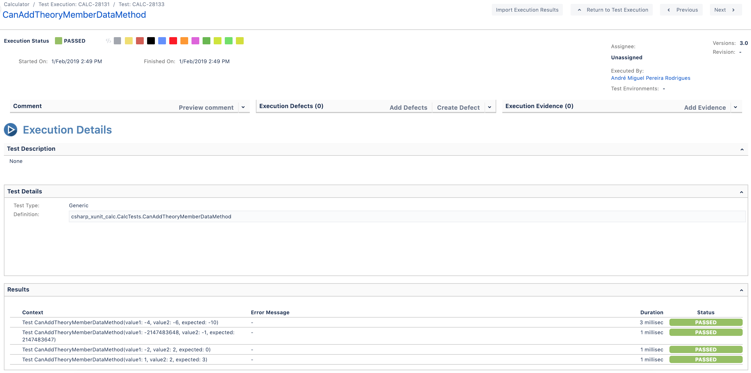Click the Execution Evidence (0) header

pyautogui.click(x=539, y=106)
